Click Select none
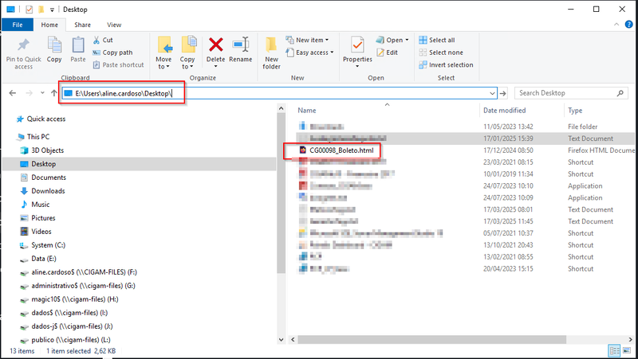 (441, 53)
